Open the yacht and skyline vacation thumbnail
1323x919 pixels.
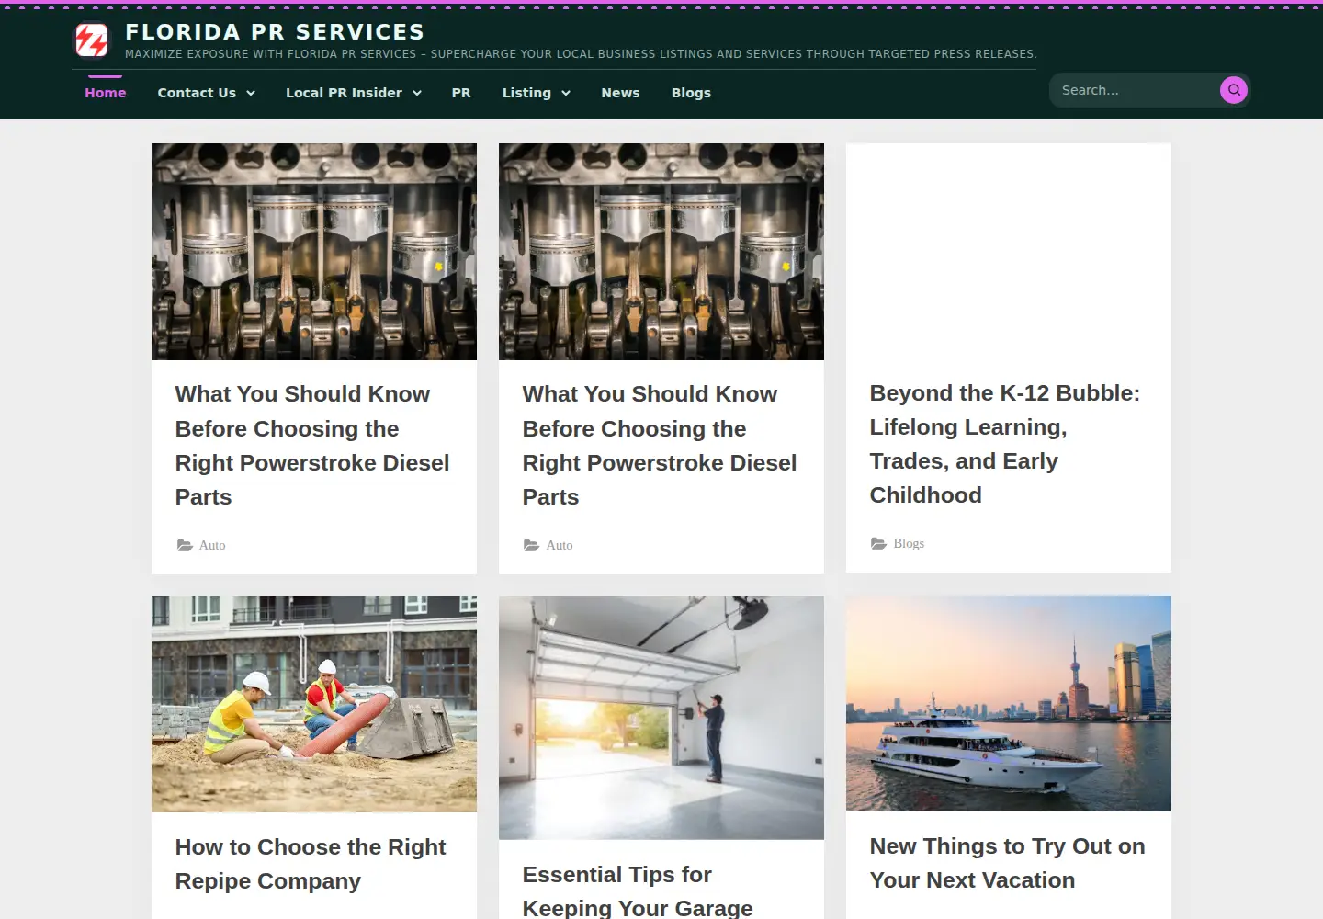tap(1009, 703)
